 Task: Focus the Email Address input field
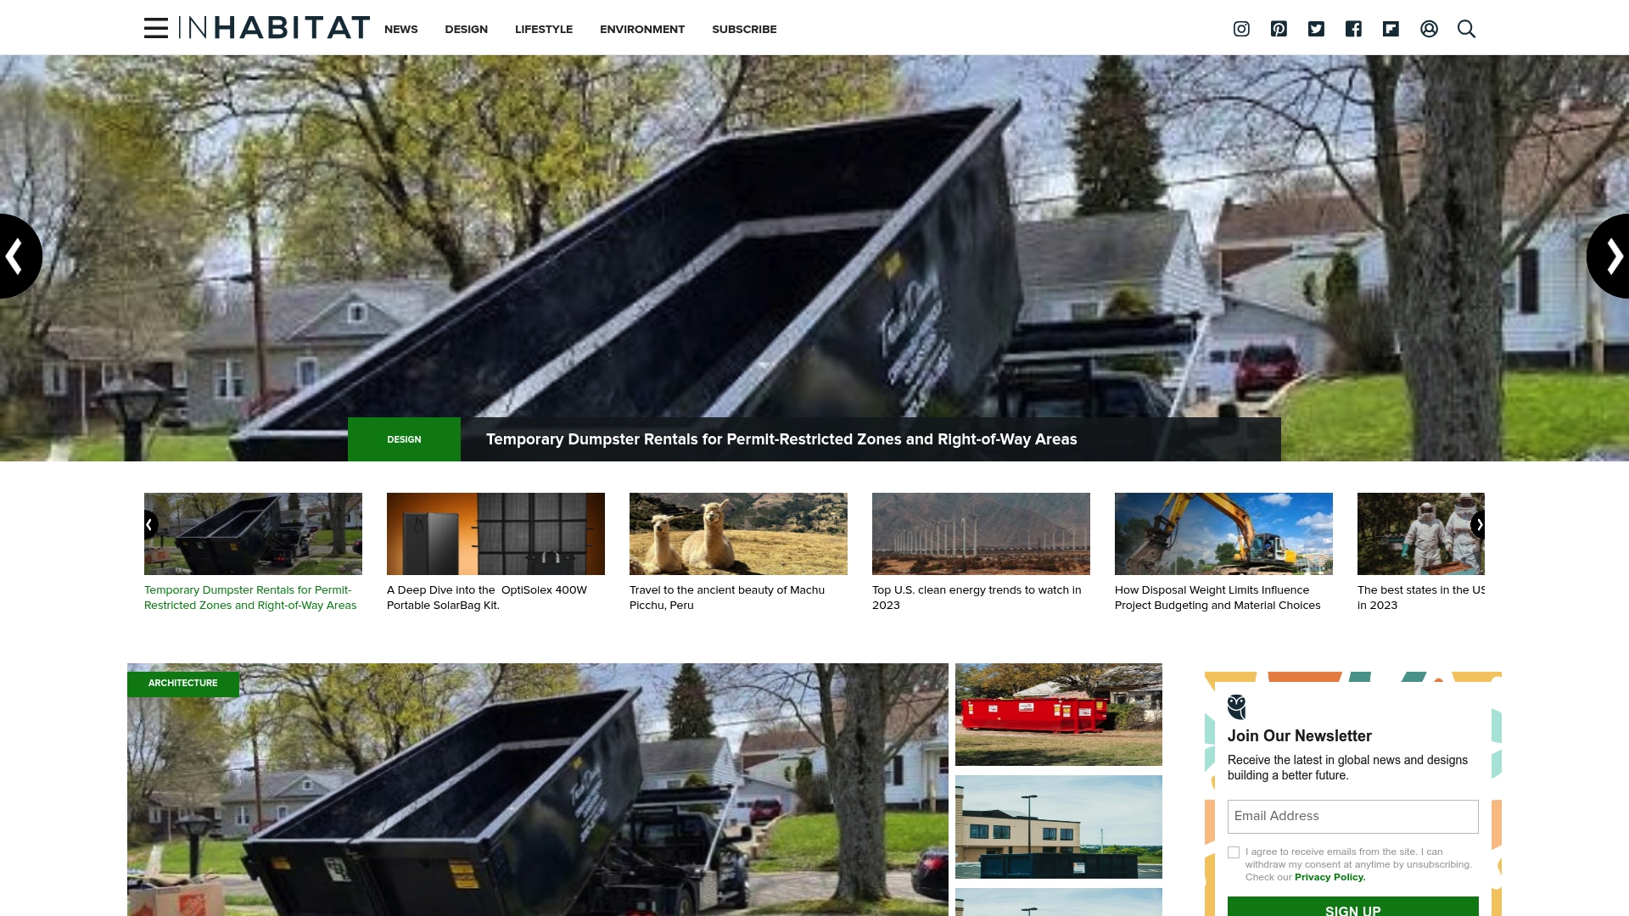tap(1352, 816)
